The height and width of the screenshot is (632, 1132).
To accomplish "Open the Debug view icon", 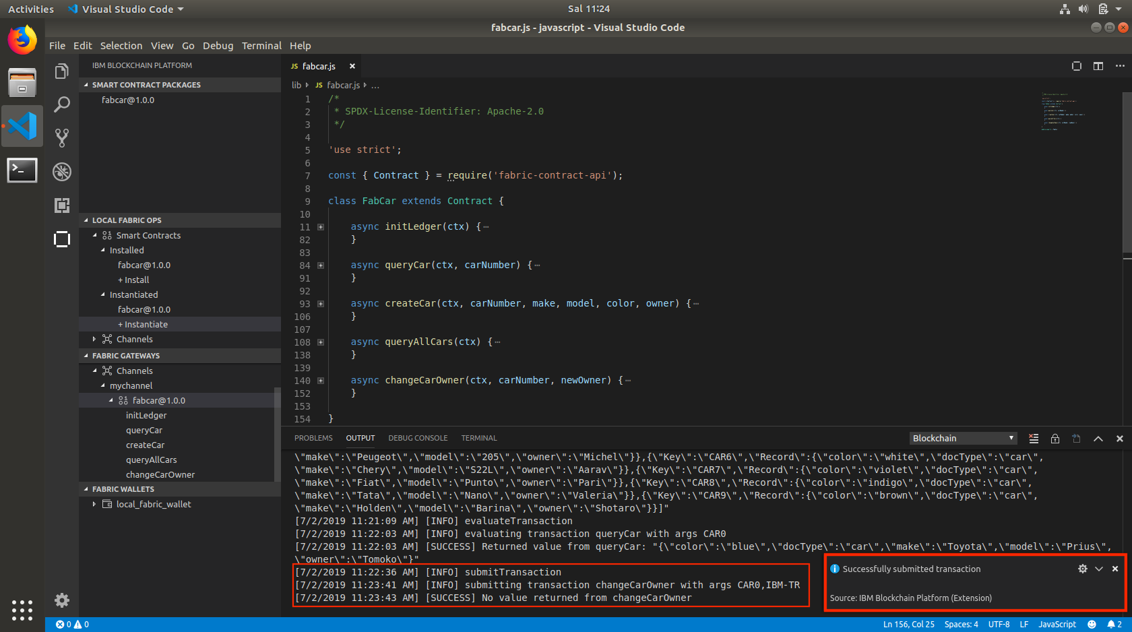I will tap(62, 172).
